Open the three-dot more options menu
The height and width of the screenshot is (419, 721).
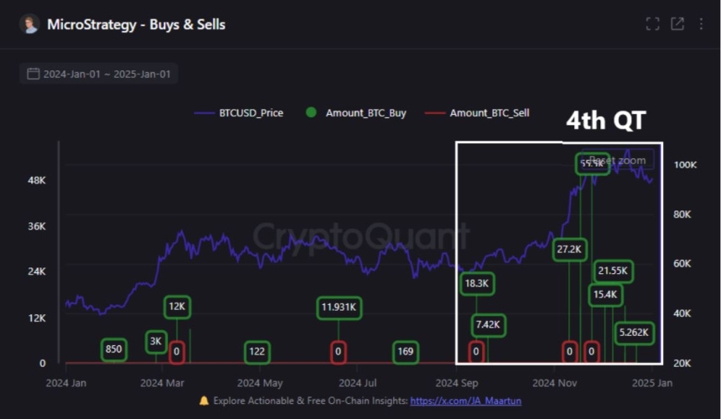(x=701, y=24)
